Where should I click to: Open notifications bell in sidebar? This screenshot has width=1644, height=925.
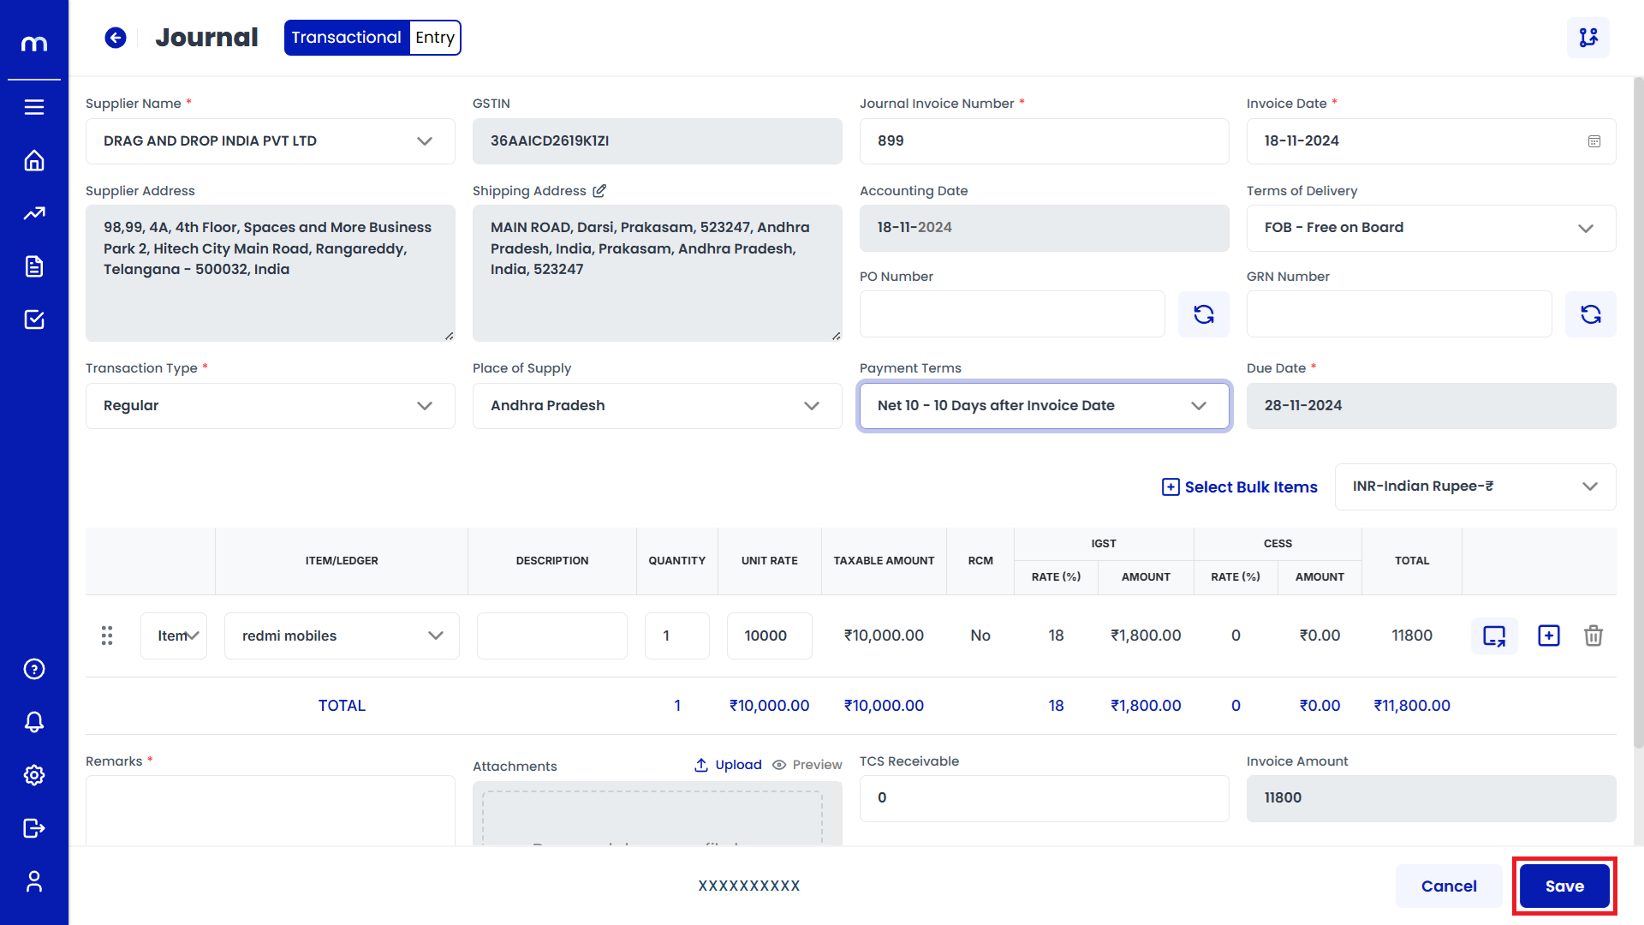34,722
